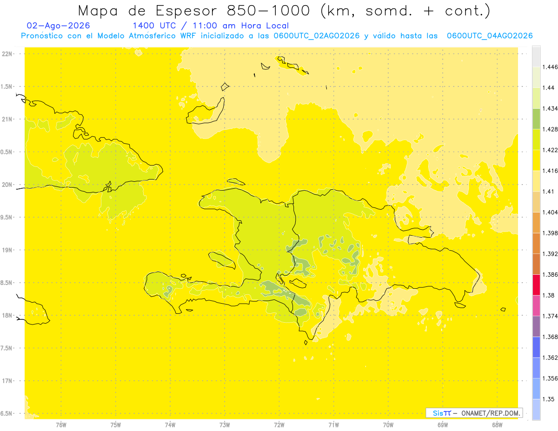The image size is (558, 431).
Task: Click the colorbar value 1.398
Action: pyautogui.click(x=550, y=233)
